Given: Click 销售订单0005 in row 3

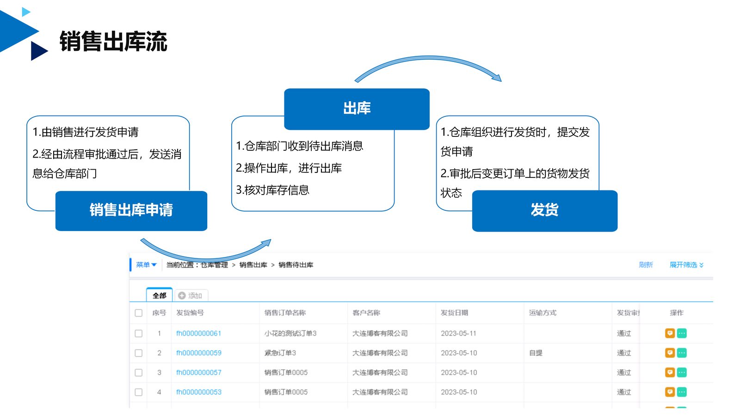Looking at the screenshot, I should coord(286,372).
